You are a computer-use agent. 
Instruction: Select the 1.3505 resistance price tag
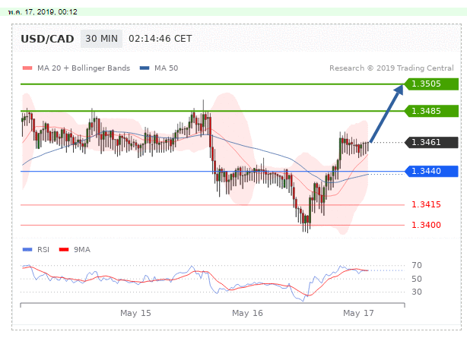[x=431, y=84]
